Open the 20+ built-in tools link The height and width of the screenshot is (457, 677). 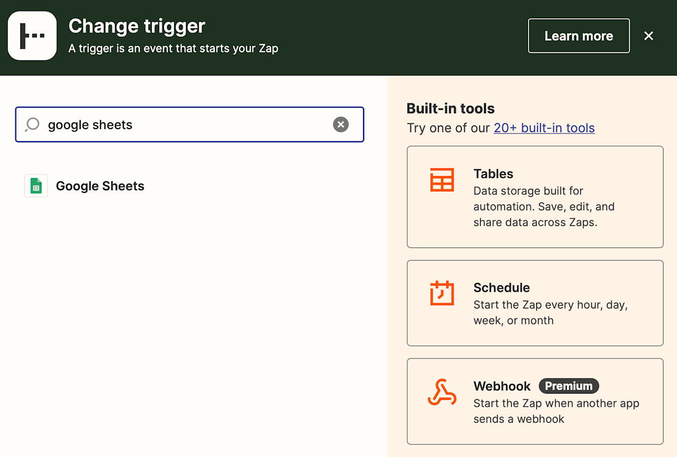(x=544, y=128)
